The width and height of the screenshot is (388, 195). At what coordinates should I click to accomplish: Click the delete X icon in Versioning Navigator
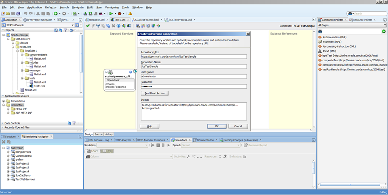(4, 142)
